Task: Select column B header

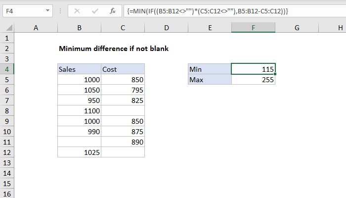Action: tap(79, 28)
